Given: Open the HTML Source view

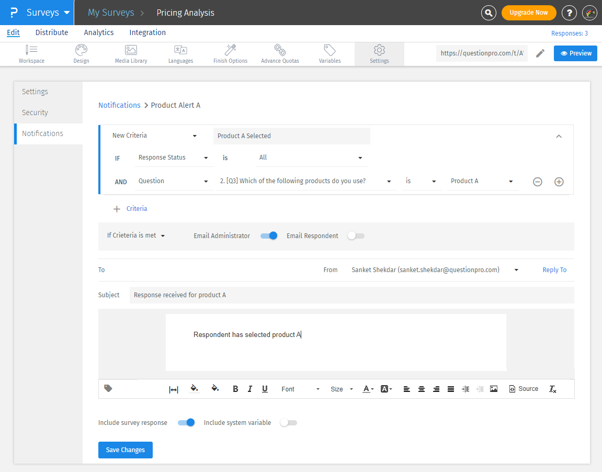Looking at the screenshot, I should click(x=523, y=389).
